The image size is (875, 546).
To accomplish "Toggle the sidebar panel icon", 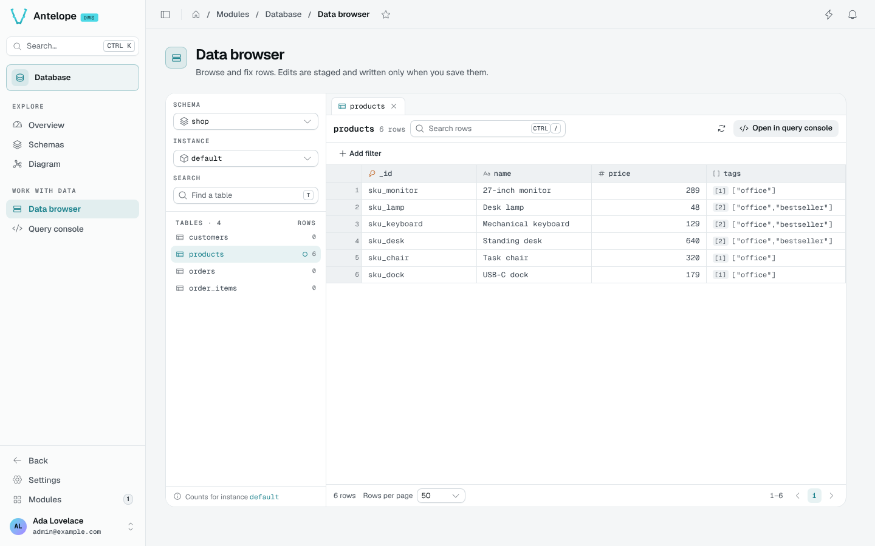I will click(x=165, y=15).
